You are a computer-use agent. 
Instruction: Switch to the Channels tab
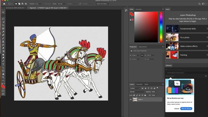pyautogui.click(x=139, y=84)
